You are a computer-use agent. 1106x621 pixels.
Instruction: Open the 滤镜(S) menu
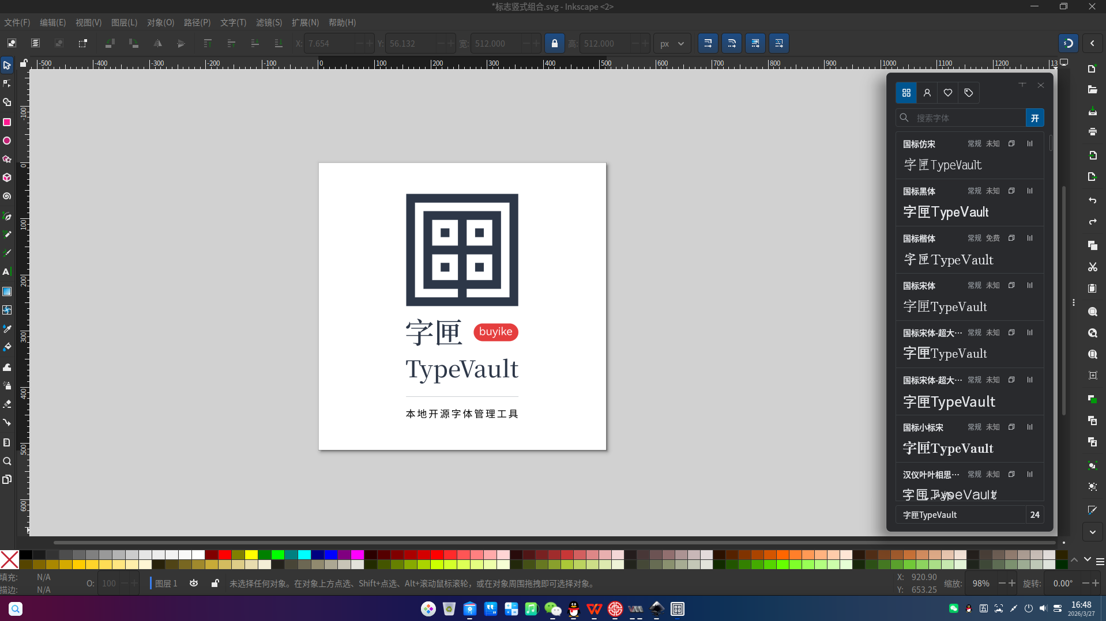(x=269, y=22)
